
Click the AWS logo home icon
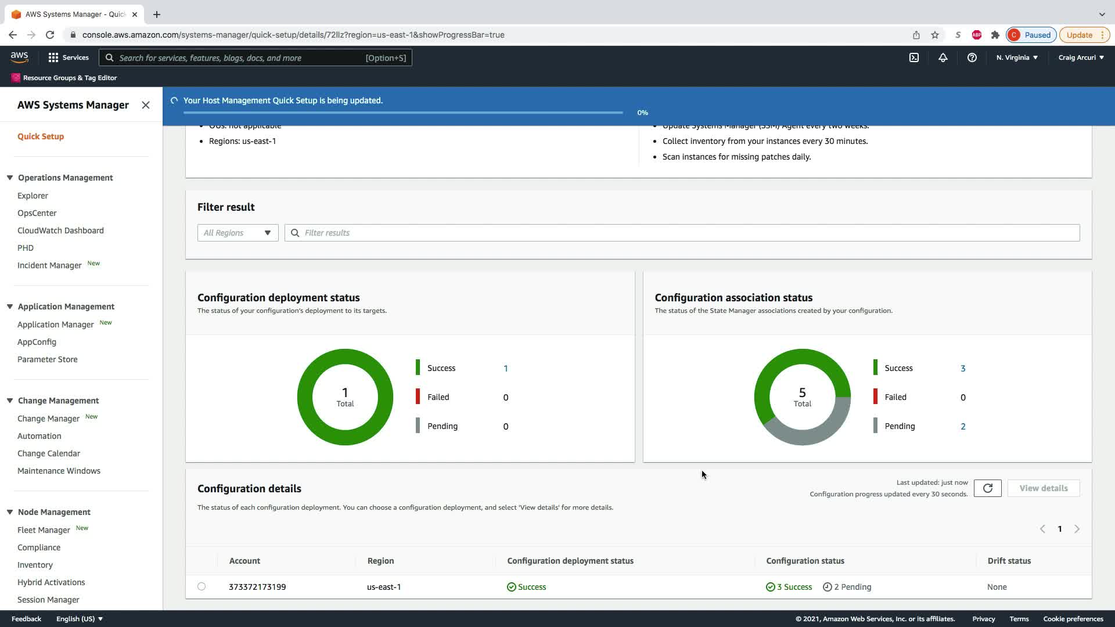pos(19,57)
